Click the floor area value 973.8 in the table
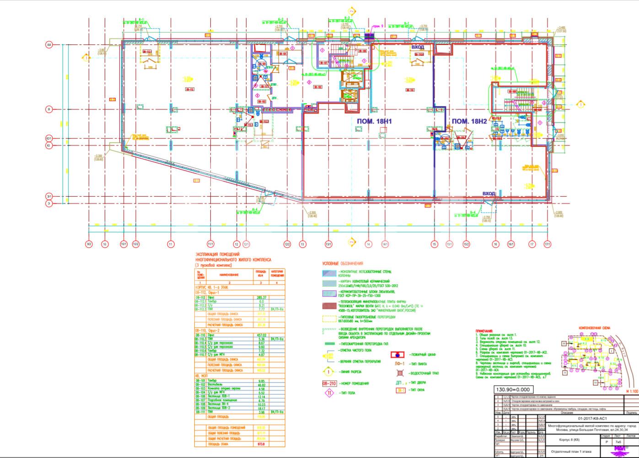Screen dimensions: 639x458 (261, 444)
